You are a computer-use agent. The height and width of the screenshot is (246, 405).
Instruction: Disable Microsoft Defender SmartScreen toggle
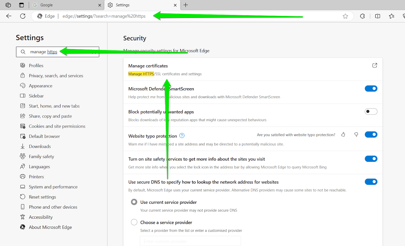tap(371, 88)
